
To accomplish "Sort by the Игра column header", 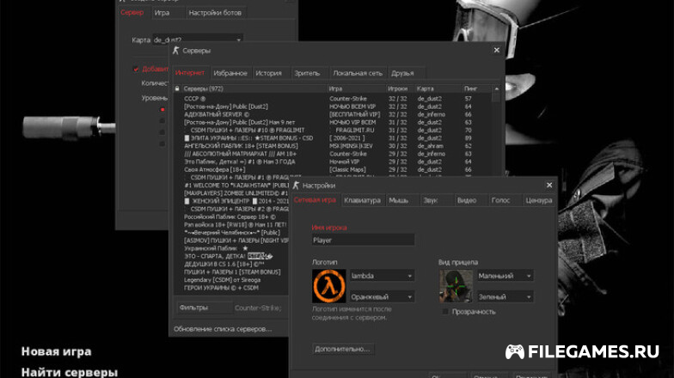I will [356, 88].
